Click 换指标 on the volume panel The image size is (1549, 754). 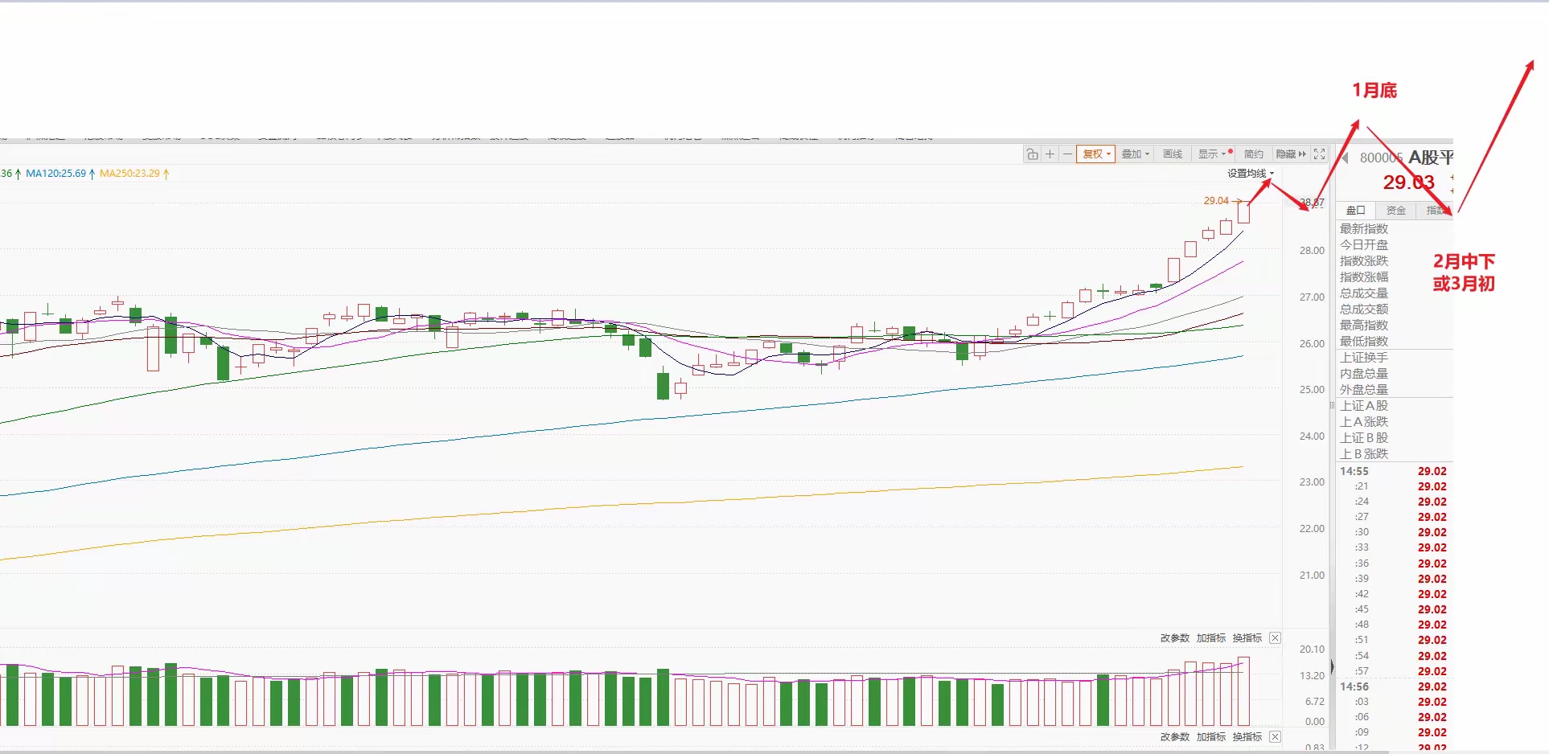click(x=1247, y=638)
